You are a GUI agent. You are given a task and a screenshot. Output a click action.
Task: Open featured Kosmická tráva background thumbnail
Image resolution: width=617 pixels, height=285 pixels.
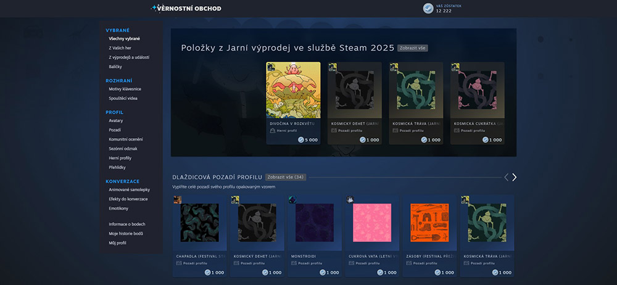coord(416,90)
